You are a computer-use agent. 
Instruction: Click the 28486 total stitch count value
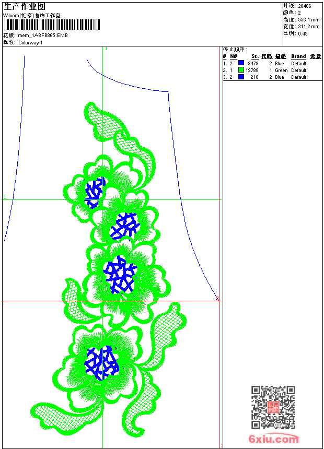pos(305,6)
